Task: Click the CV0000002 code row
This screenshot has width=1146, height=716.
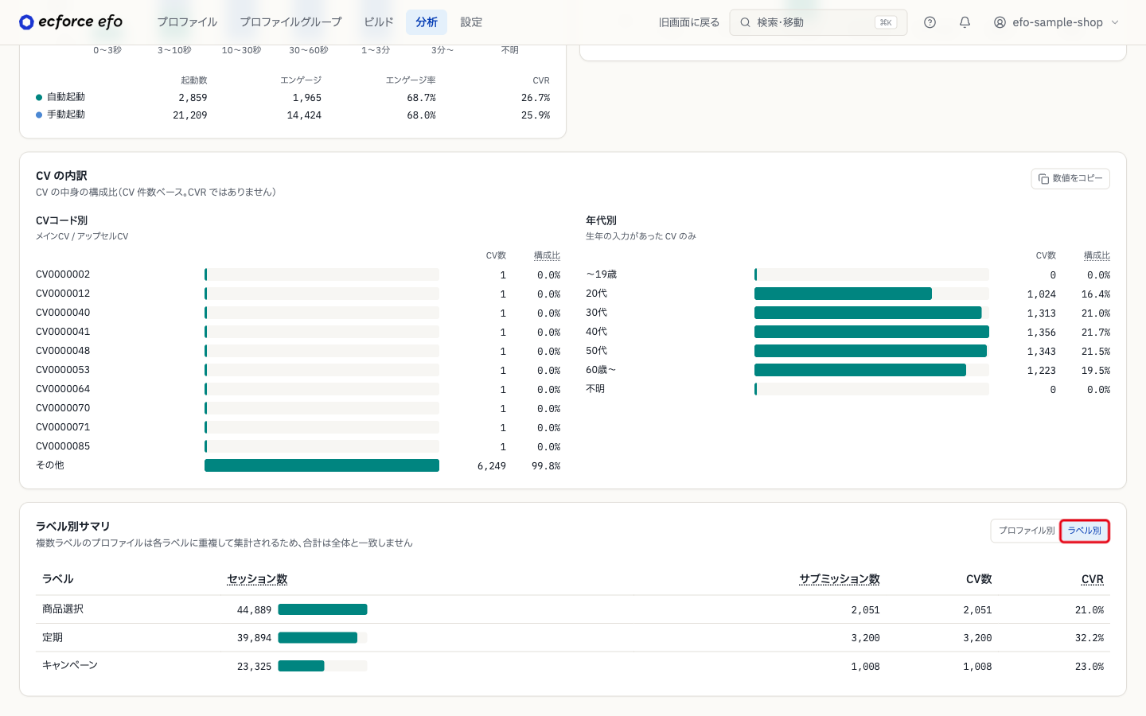Action: (x=298, y=274)
